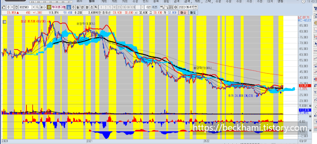Open the 현재 tab

click(145, 1)
